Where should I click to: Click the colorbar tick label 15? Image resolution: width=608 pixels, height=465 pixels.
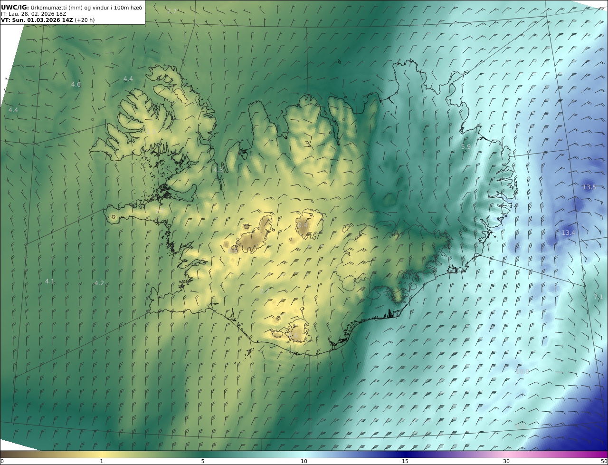coord(405,461)
